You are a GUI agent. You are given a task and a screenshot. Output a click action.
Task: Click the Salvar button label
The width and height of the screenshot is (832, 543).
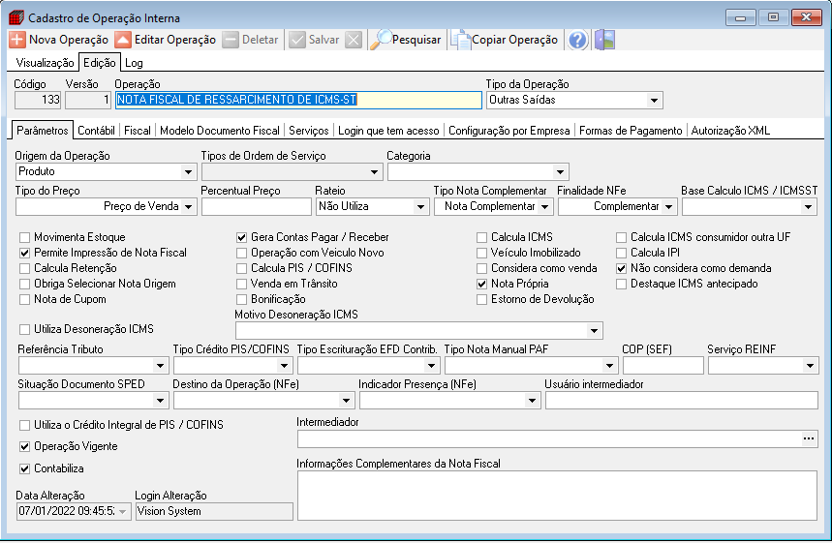click(x=324, y=40)
